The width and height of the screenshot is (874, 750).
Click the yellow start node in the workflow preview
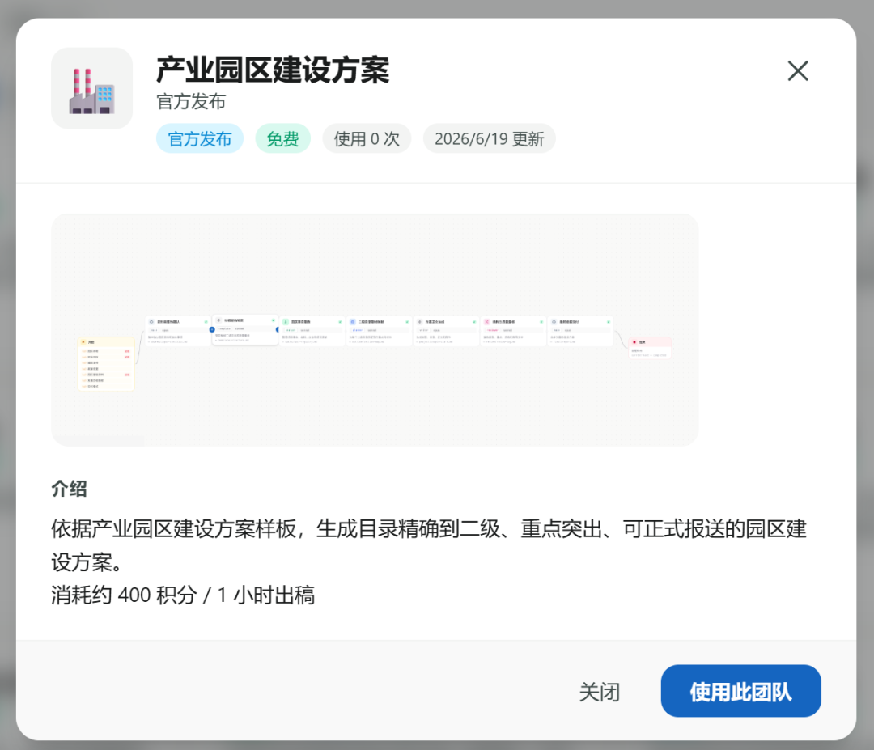coord(106,364)
